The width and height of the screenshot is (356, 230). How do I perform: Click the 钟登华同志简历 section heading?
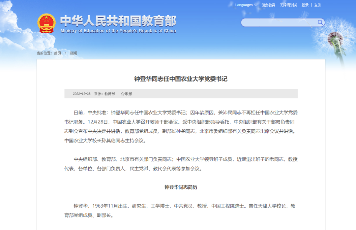point(181,187)
